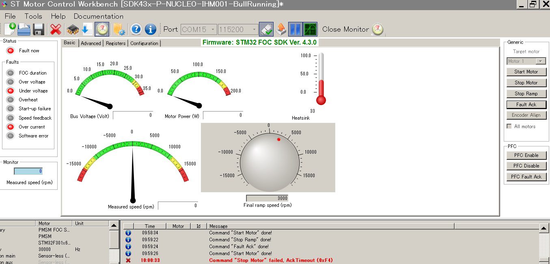Click the red dot on the speed knob
550x264 pixels.
(279, 140)
